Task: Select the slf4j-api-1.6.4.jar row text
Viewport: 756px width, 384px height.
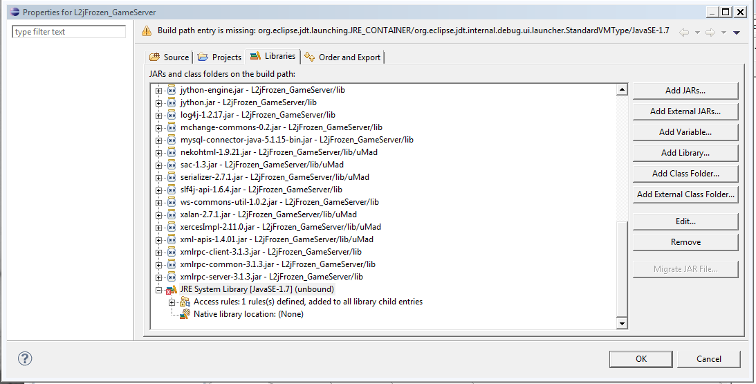Action: (261, 190)
